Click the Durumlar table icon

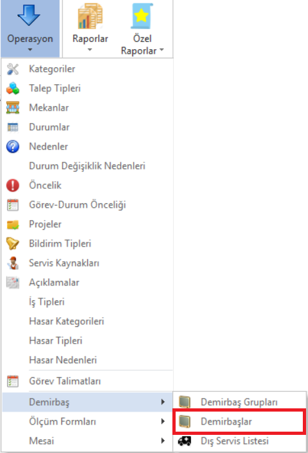[13, 127]
